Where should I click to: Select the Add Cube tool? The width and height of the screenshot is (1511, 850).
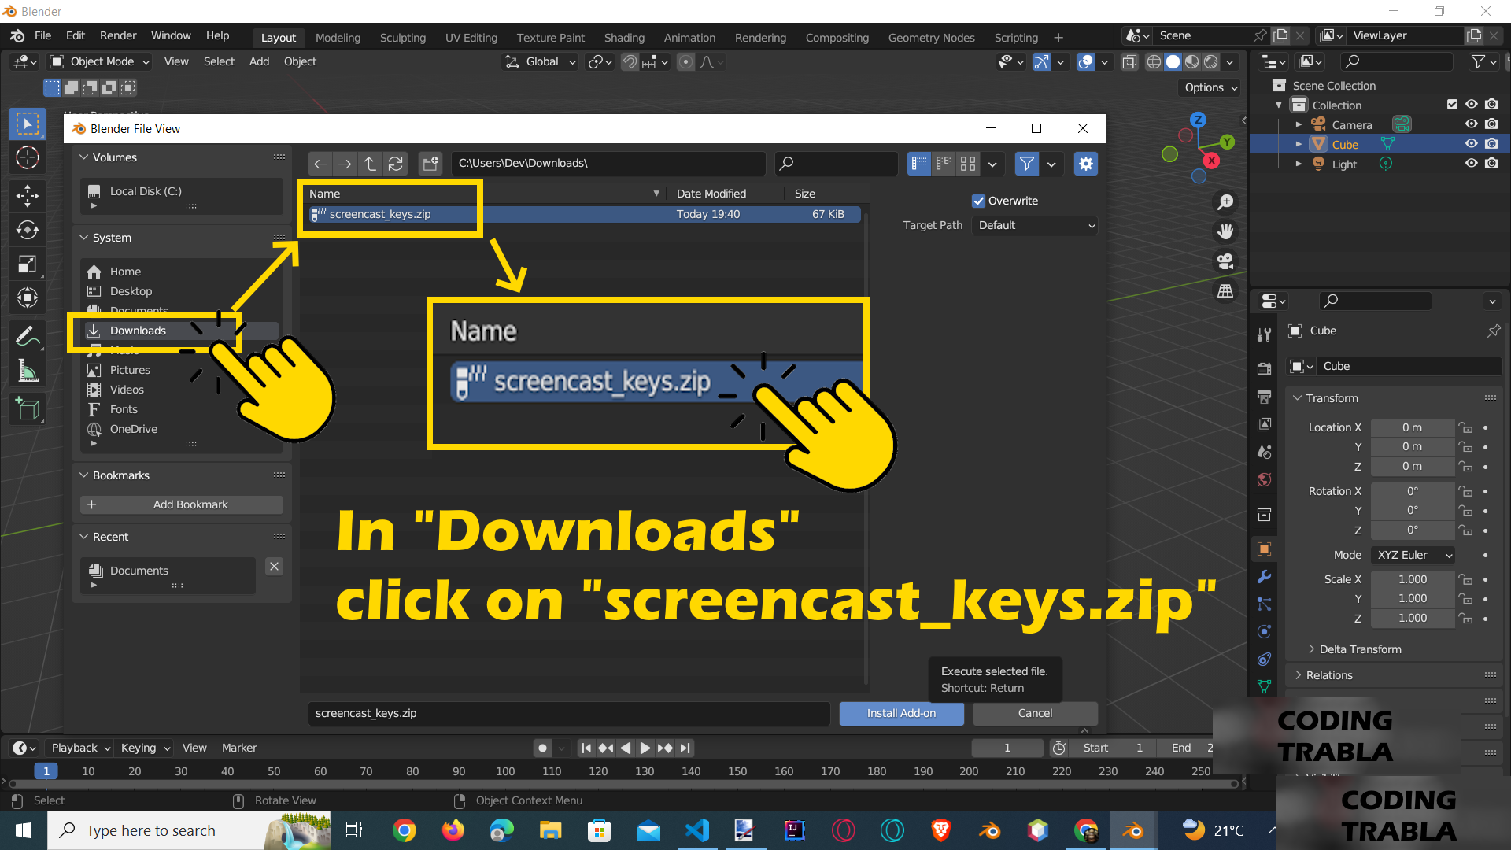point(28,409)
